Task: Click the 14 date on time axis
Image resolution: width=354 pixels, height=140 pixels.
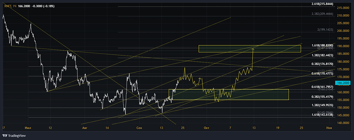Action: pos(107,128)
